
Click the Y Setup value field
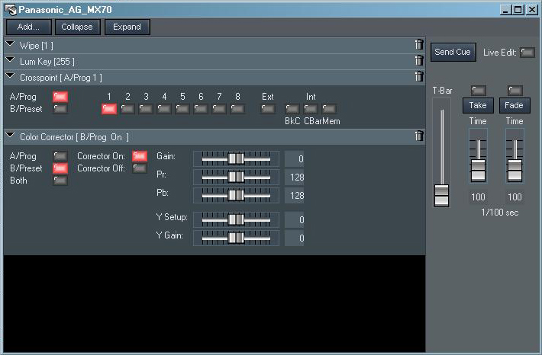pos(294,219)
